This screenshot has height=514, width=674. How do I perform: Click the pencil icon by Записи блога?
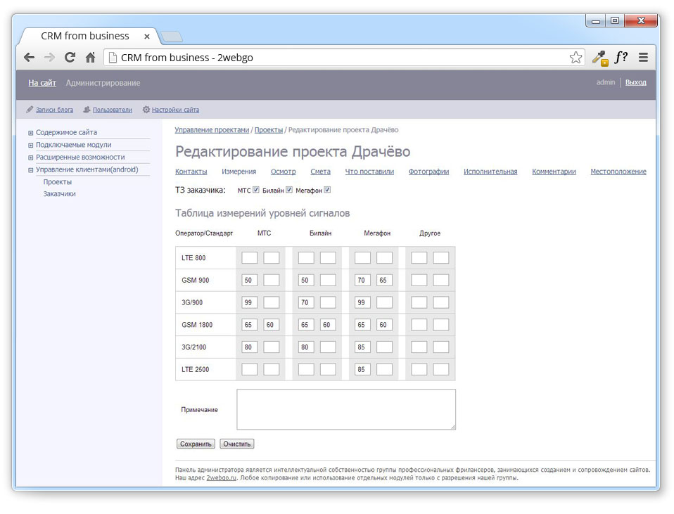click(x=30, y=110)
